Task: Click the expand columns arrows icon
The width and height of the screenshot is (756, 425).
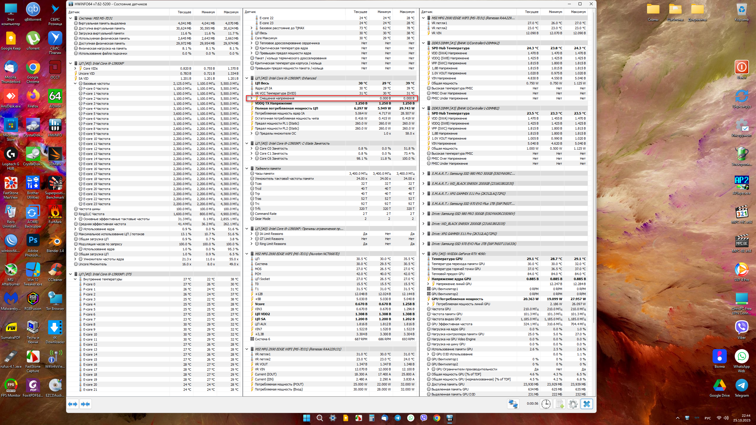Action: pos(73,404)
